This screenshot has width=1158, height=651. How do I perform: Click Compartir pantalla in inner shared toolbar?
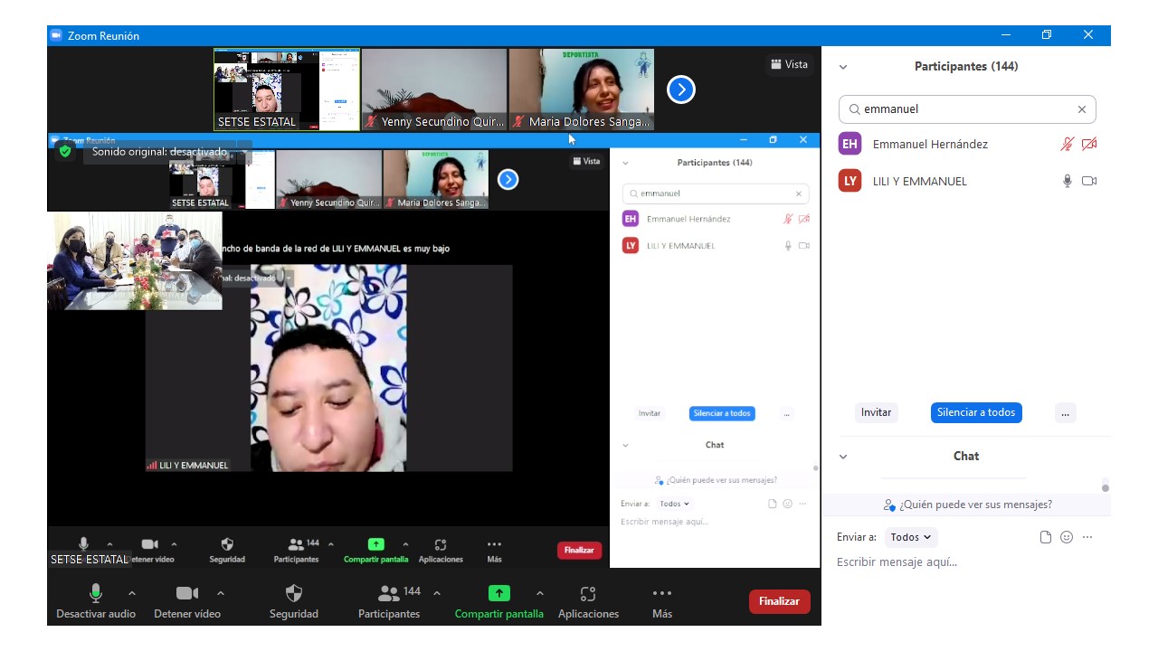tap(376, 551)
